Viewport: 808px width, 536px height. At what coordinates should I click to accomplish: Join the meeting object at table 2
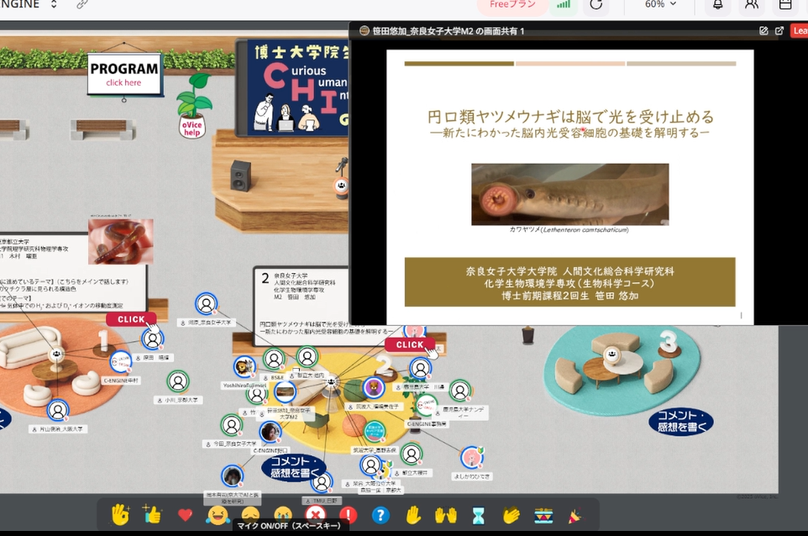331,382
